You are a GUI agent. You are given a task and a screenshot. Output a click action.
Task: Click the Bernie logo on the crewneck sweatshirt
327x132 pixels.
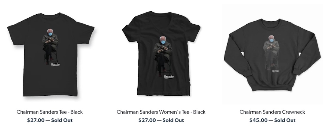coord(275,71)
